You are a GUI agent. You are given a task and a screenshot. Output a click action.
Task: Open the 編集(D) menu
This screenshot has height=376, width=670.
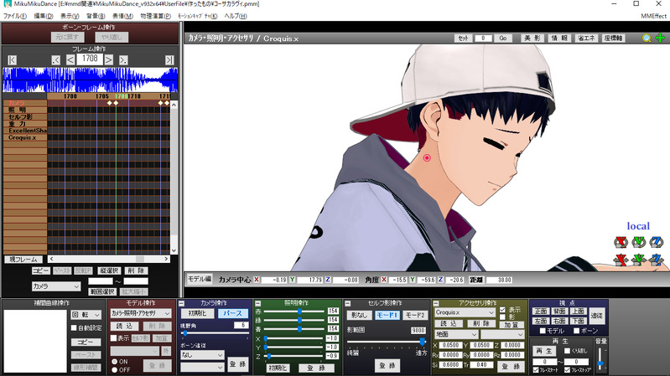click(x=43, y=16)
